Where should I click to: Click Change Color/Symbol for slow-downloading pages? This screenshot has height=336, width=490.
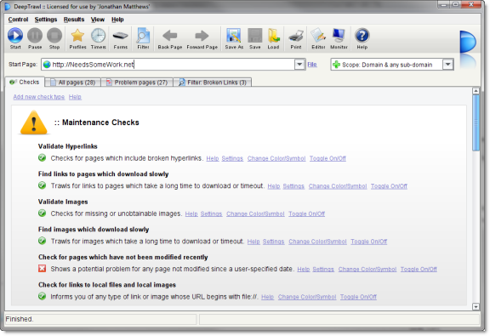coord(338,186)
